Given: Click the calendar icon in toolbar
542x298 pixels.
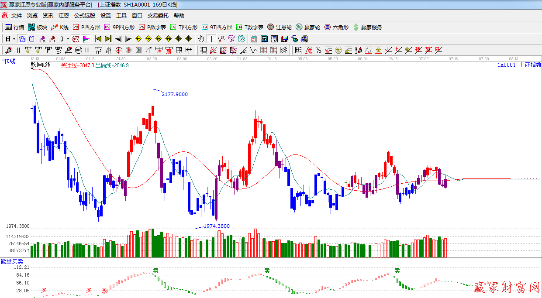Looking at the screenshot, I should click(x=254, y=39).
